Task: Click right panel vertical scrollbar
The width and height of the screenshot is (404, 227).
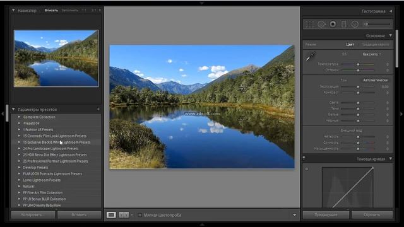Action: (397, 49)
